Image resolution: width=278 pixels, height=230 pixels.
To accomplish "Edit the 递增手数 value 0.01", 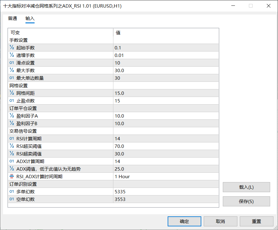I will coord(166,55).
